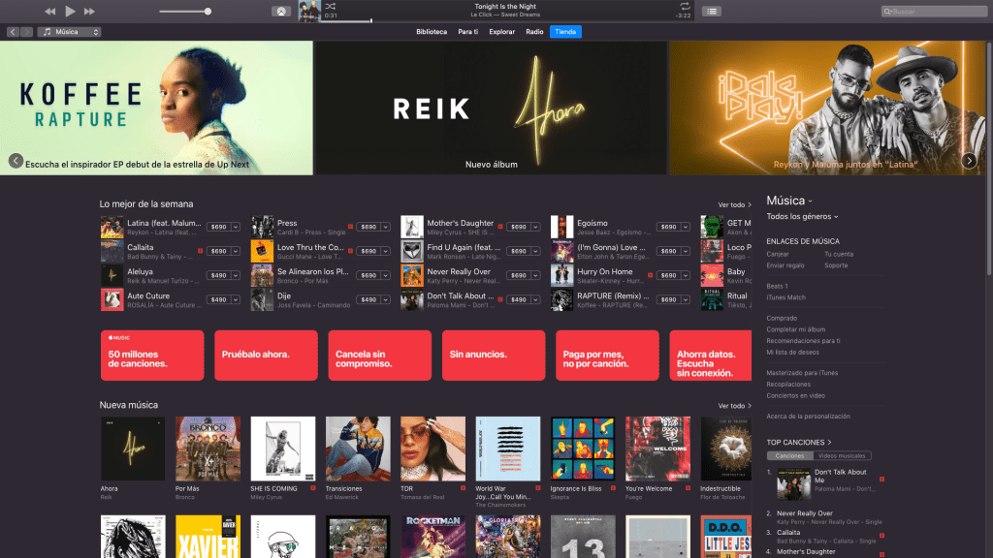Screen dimensions: 993x558
Task: Click the Egoísmo song artwork
Action: click(561, 227)
